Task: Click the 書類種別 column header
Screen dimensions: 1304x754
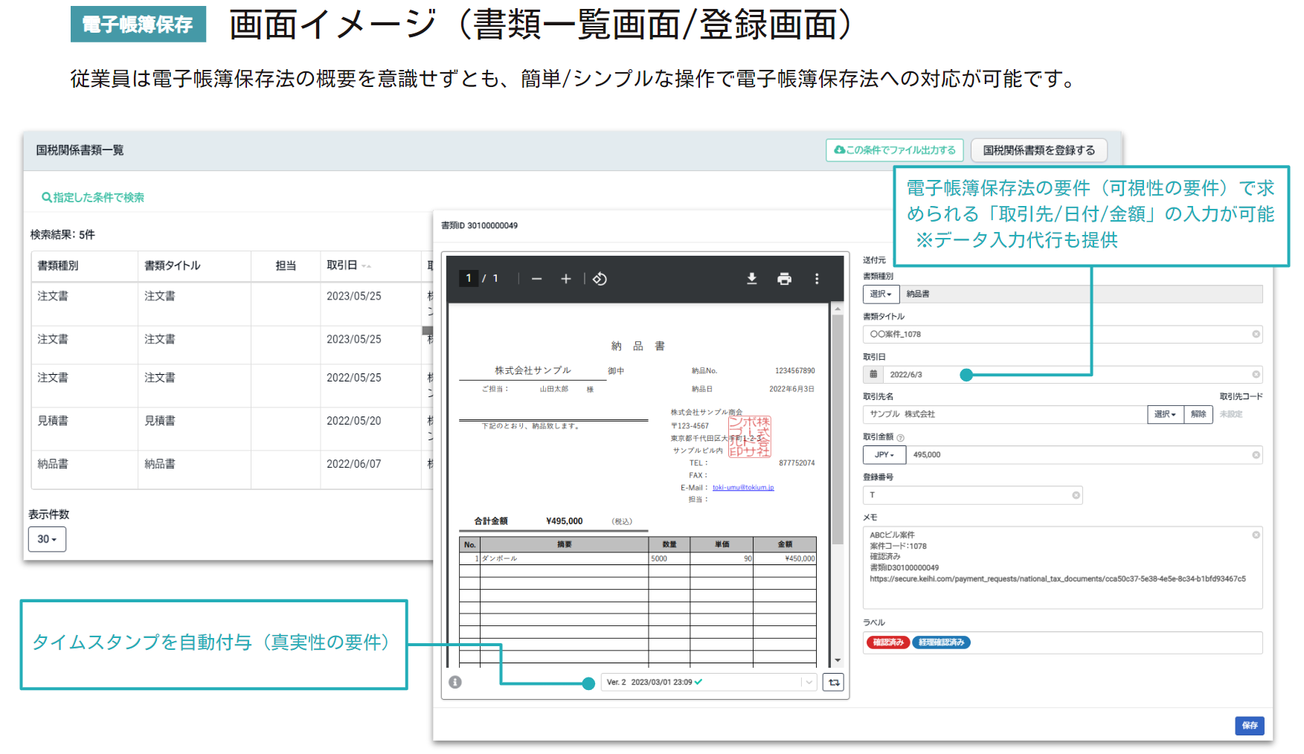Action: 58,265
